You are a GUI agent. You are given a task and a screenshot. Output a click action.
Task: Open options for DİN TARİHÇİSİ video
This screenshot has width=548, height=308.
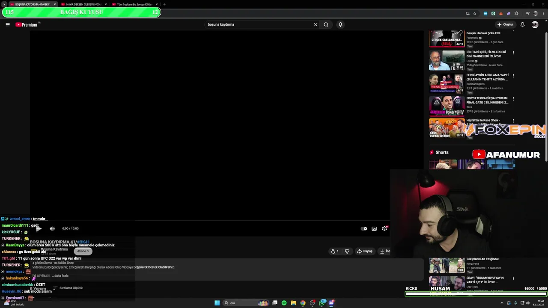coord(513,53)
